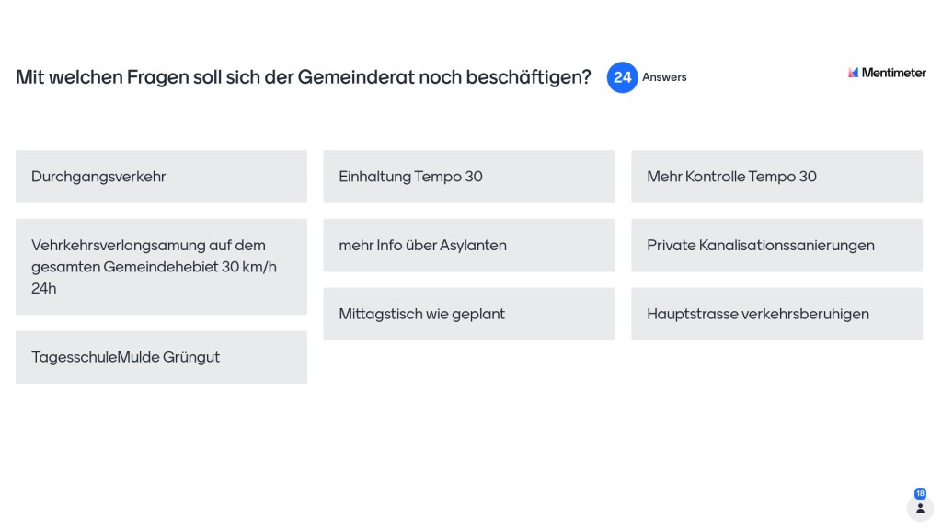Click the mehr Info über Asylanten card
The width and height of the screenshot is (942, 530).
tap(468, 245)
